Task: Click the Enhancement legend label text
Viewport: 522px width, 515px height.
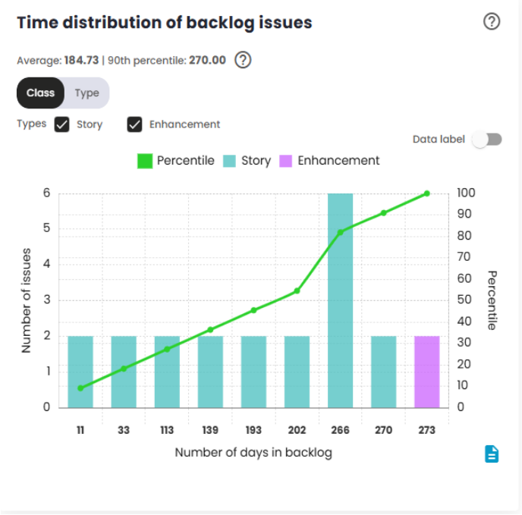Action: [338, 161]
